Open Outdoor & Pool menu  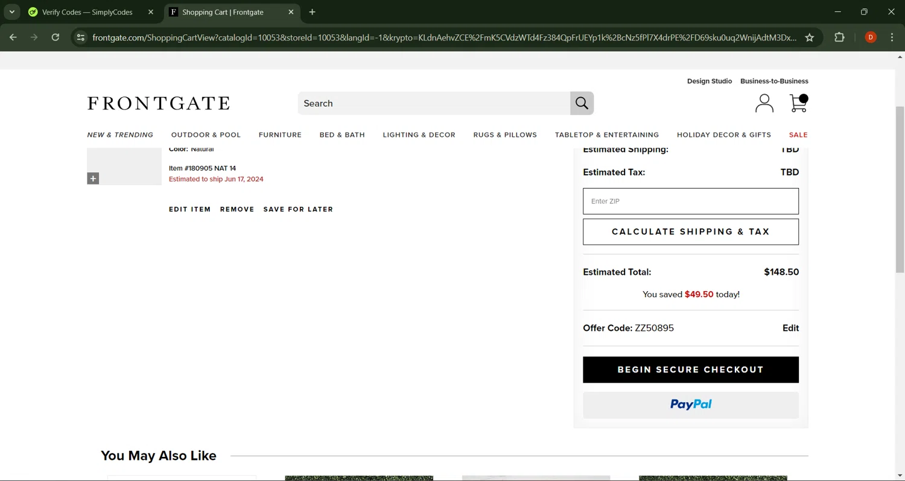pos(206,135)
